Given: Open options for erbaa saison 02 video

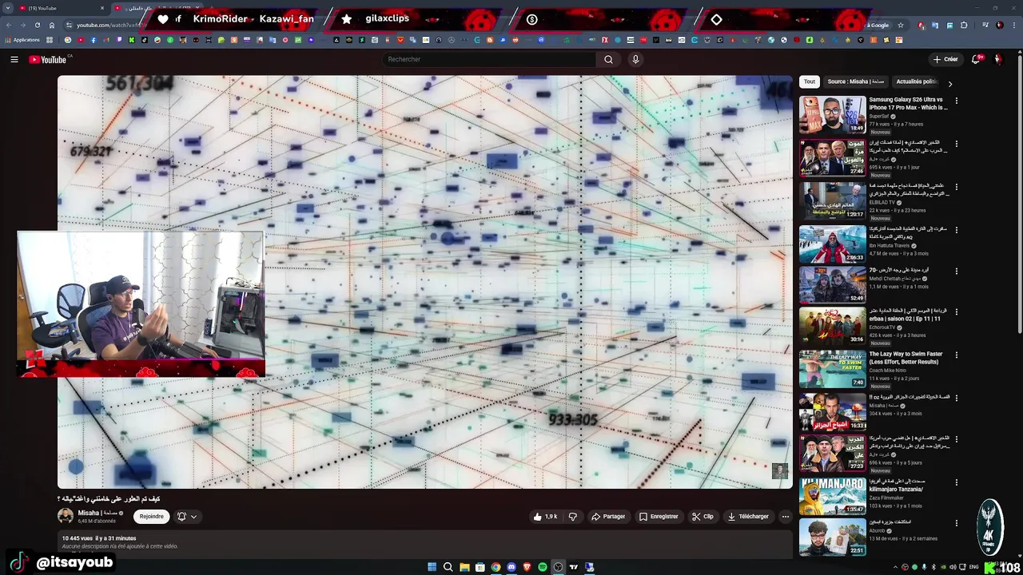Looking at the screenshot, I should (x=956, y=311).
